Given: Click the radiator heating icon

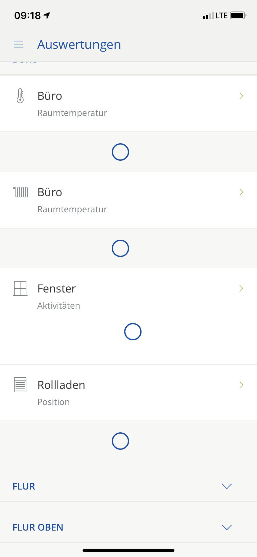Looking at the screenshot, I should (20, 192).
